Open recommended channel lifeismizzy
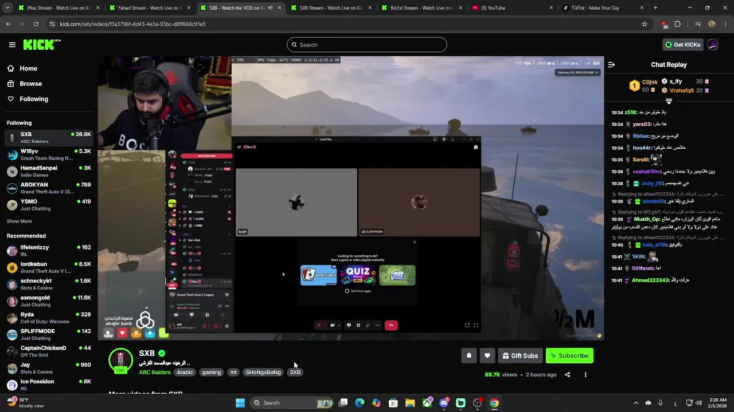Viewport: 734px width, 412px height. pos(49,251)
